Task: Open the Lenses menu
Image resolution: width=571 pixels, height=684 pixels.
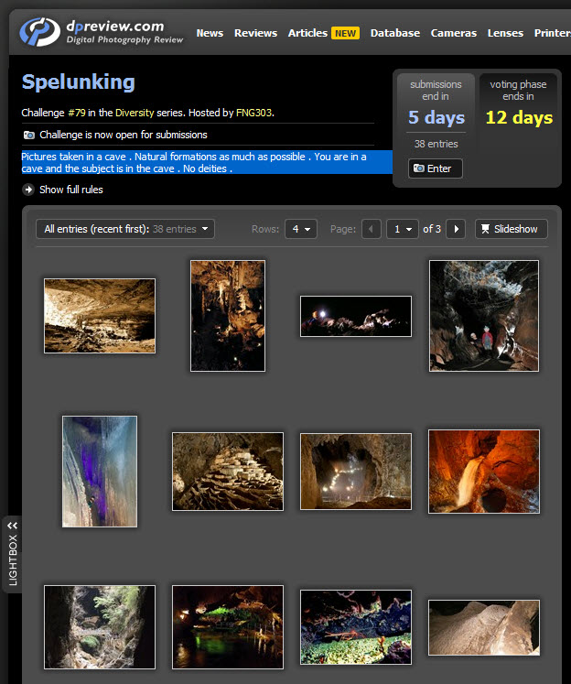Action: (505, 33)
